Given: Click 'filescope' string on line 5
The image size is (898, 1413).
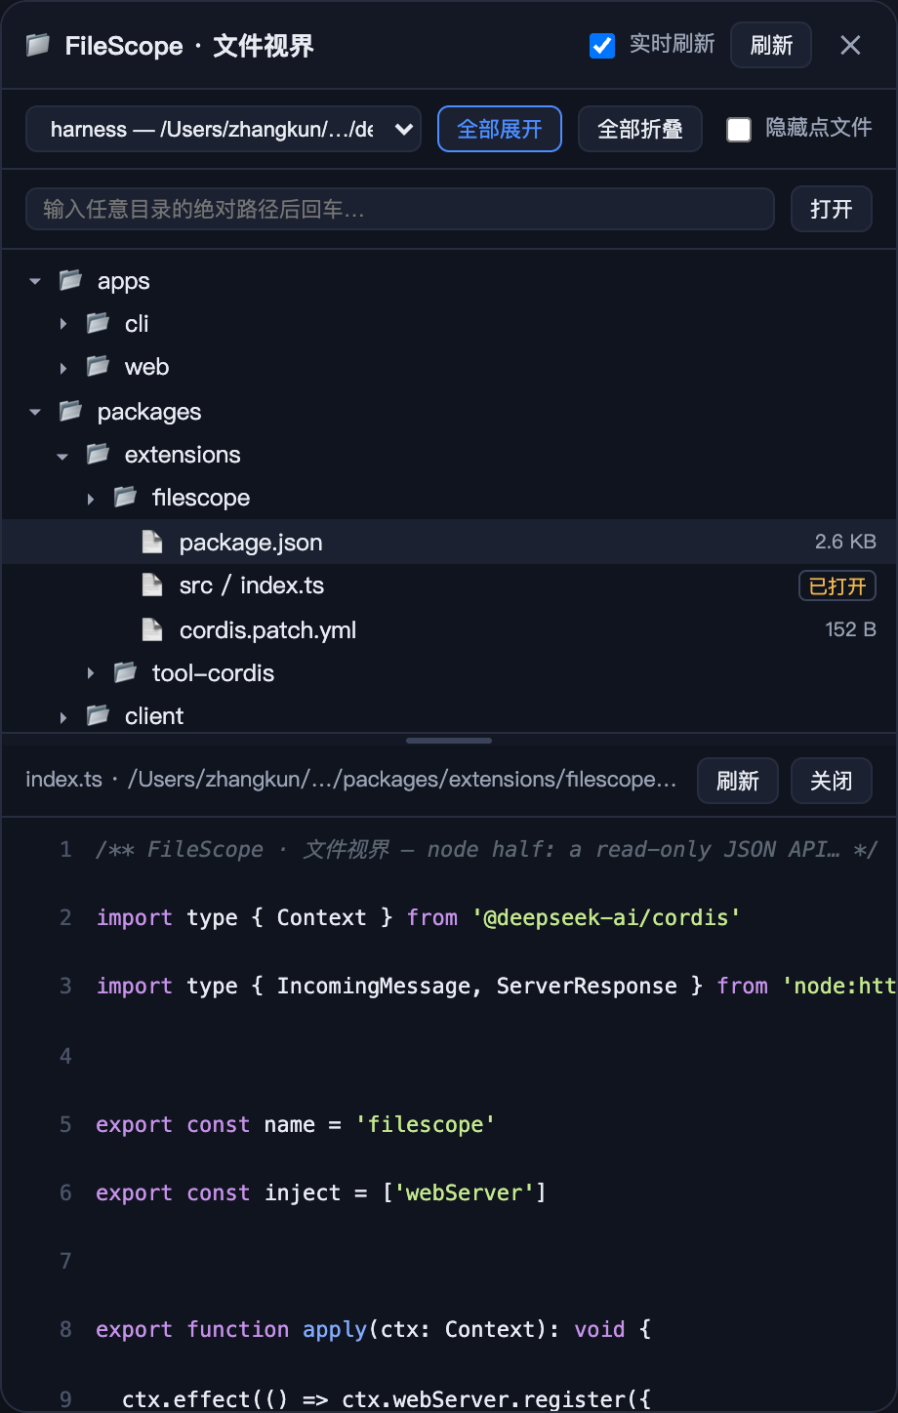Looking at the screenshot, I should click(425, 1124).
